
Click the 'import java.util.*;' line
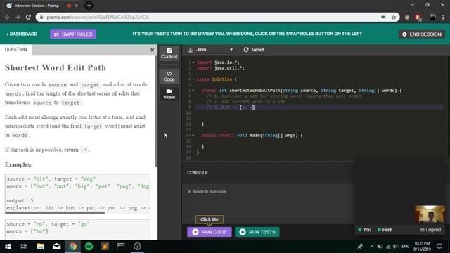coord(220,68)
